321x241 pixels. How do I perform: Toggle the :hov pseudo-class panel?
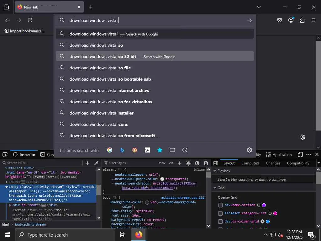[162, 163]
